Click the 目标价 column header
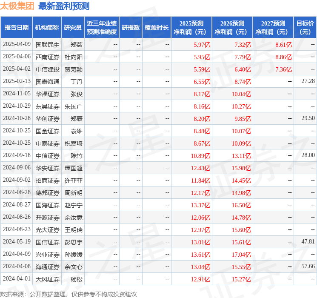 coord(305,28)
